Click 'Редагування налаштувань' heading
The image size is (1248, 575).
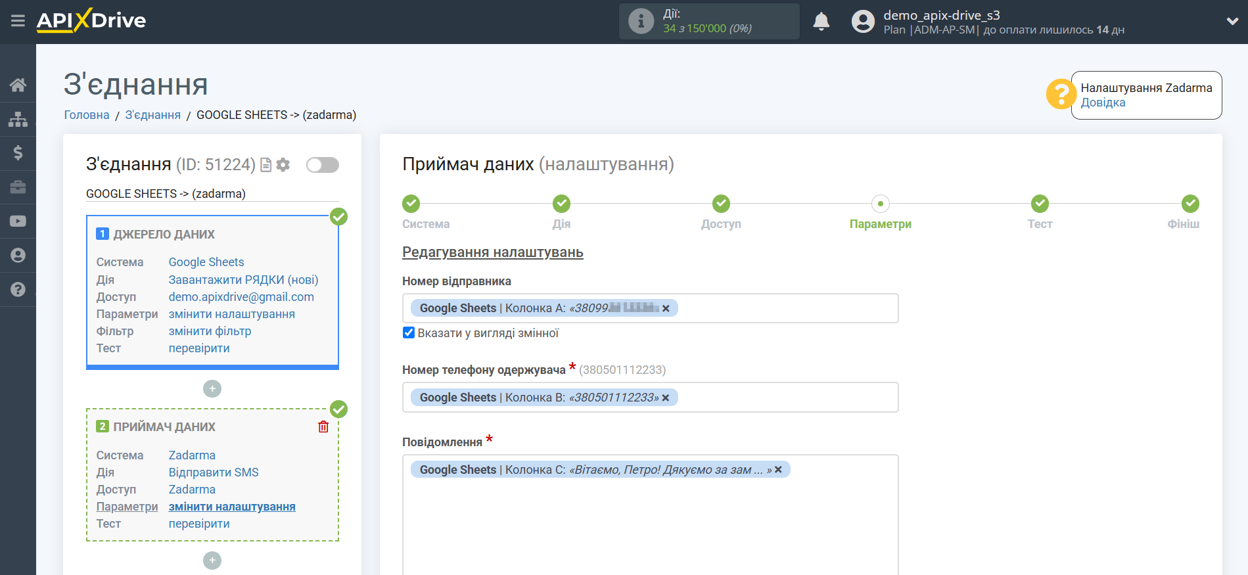[x=493, y=252]
